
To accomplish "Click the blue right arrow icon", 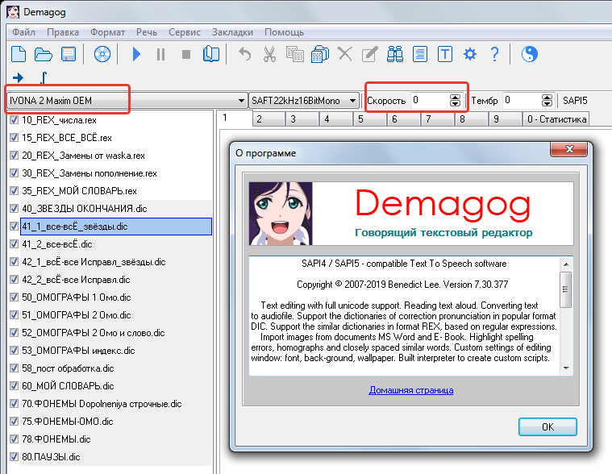I will (x=18, y=77).
